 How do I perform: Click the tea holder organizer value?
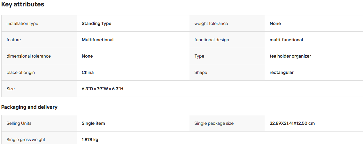[x=290, y=56]
